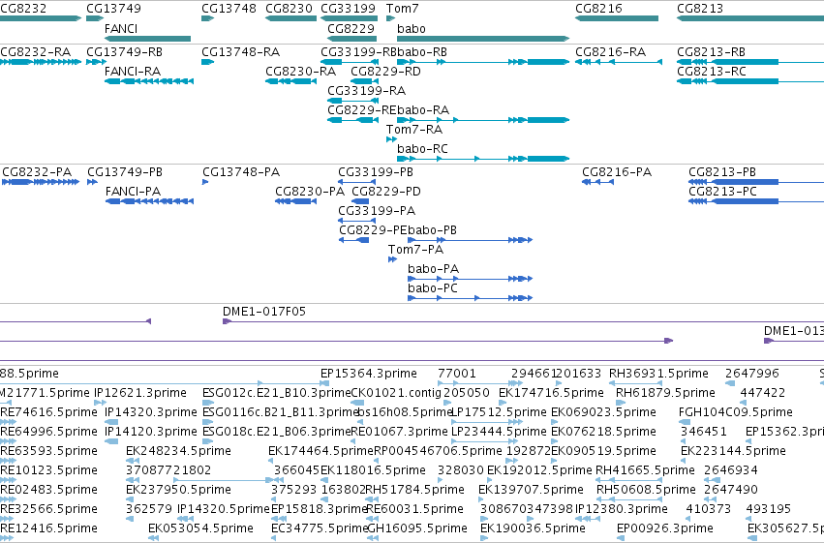The image size is (824, 543).
Task: Click the 362579 EST label
Action: pyautogui.click(x=149, y=510)
